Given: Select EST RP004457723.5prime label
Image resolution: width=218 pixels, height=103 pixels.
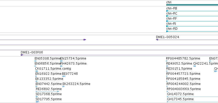Looking at the screenshot, I should [x=183, y=74].
